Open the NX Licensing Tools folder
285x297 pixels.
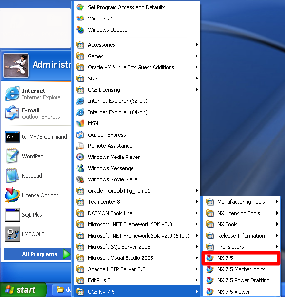point(242,213)
